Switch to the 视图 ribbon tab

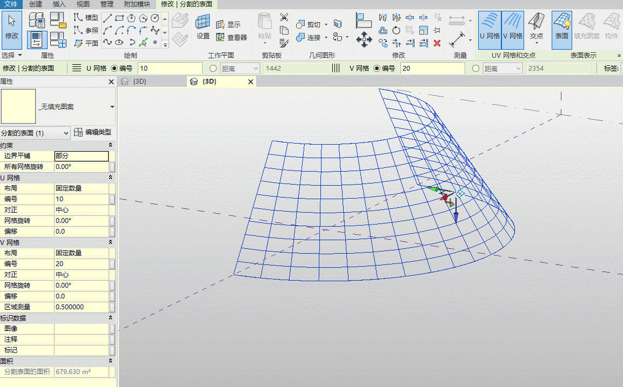point(83,4)
